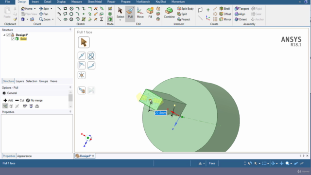Click the Sweep tool guide in viewport
Screen dimensions: 311x175
91,65
